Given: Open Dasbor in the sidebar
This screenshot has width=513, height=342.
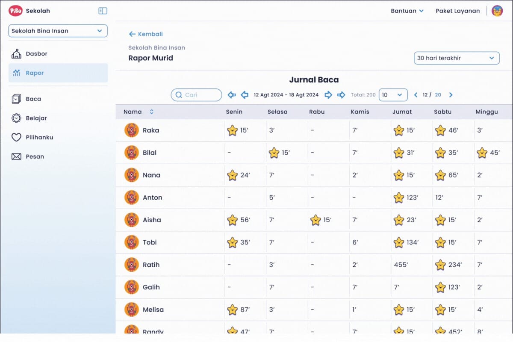Looking at the screenshot, I should [x=36, y=54].
